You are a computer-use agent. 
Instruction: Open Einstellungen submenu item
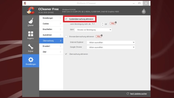point(51,18)
